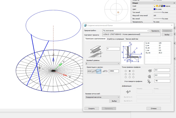Switch to Атрибуты и нумерация tab
Screen dimensions: 176x118
pos(115,39)
